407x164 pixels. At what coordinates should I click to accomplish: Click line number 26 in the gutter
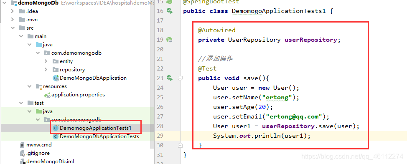coord(160,107)
